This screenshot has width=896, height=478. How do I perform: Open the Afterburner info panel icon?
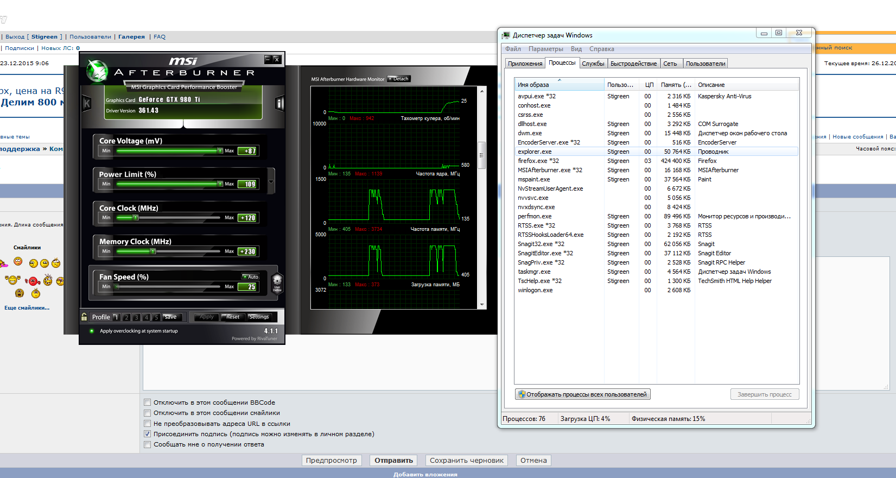click(279, 103)
